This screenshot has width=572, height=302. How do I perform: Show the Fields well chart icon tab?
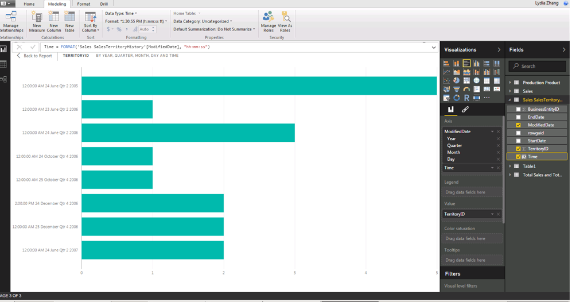(x=451, y=109)
